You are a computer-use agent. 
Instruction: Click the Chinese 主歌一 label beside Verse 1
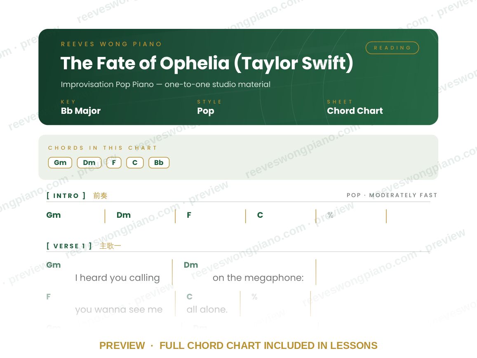(110, 246)
